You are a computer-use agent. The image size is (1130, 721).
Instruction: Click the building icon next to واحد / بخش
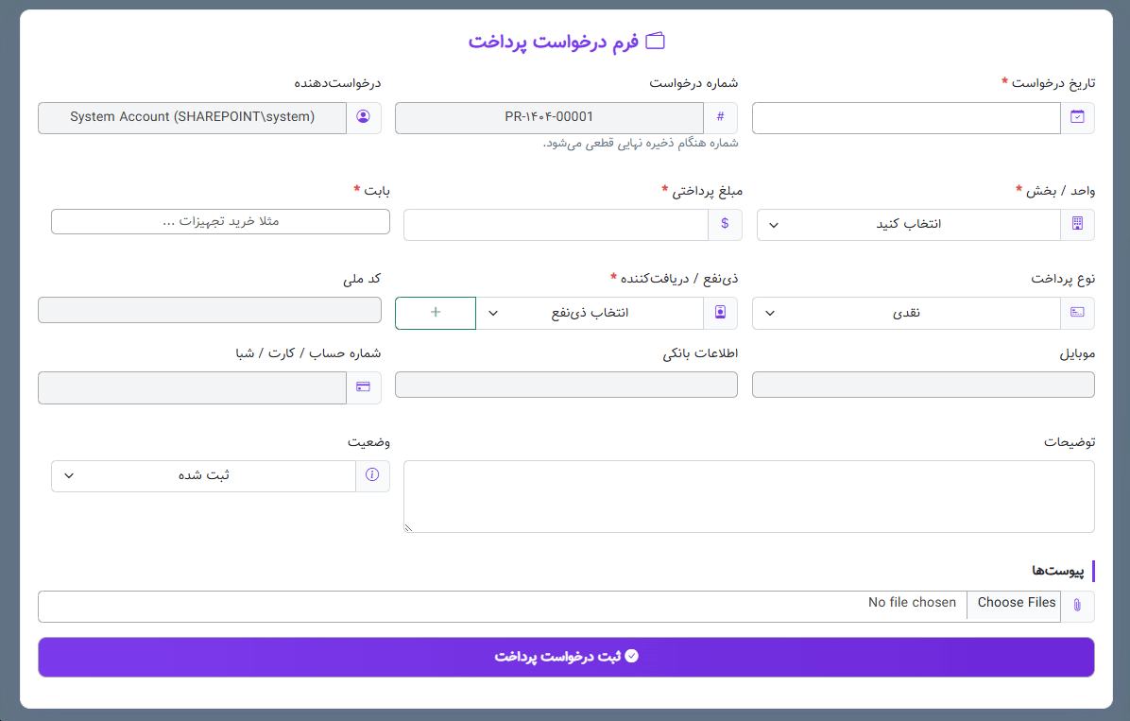(x=1078, y=225)
